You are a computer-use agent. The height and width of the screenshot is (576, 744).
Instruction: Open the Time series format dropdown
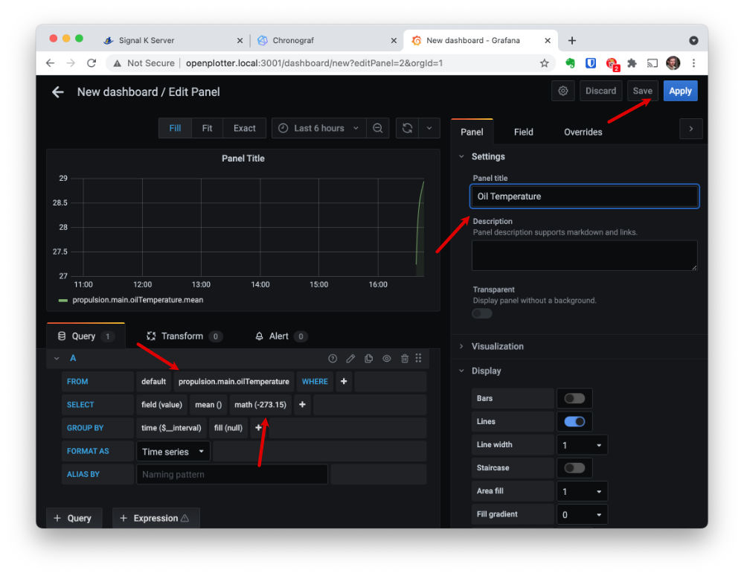pyautogui.click(x=173, y=452)
